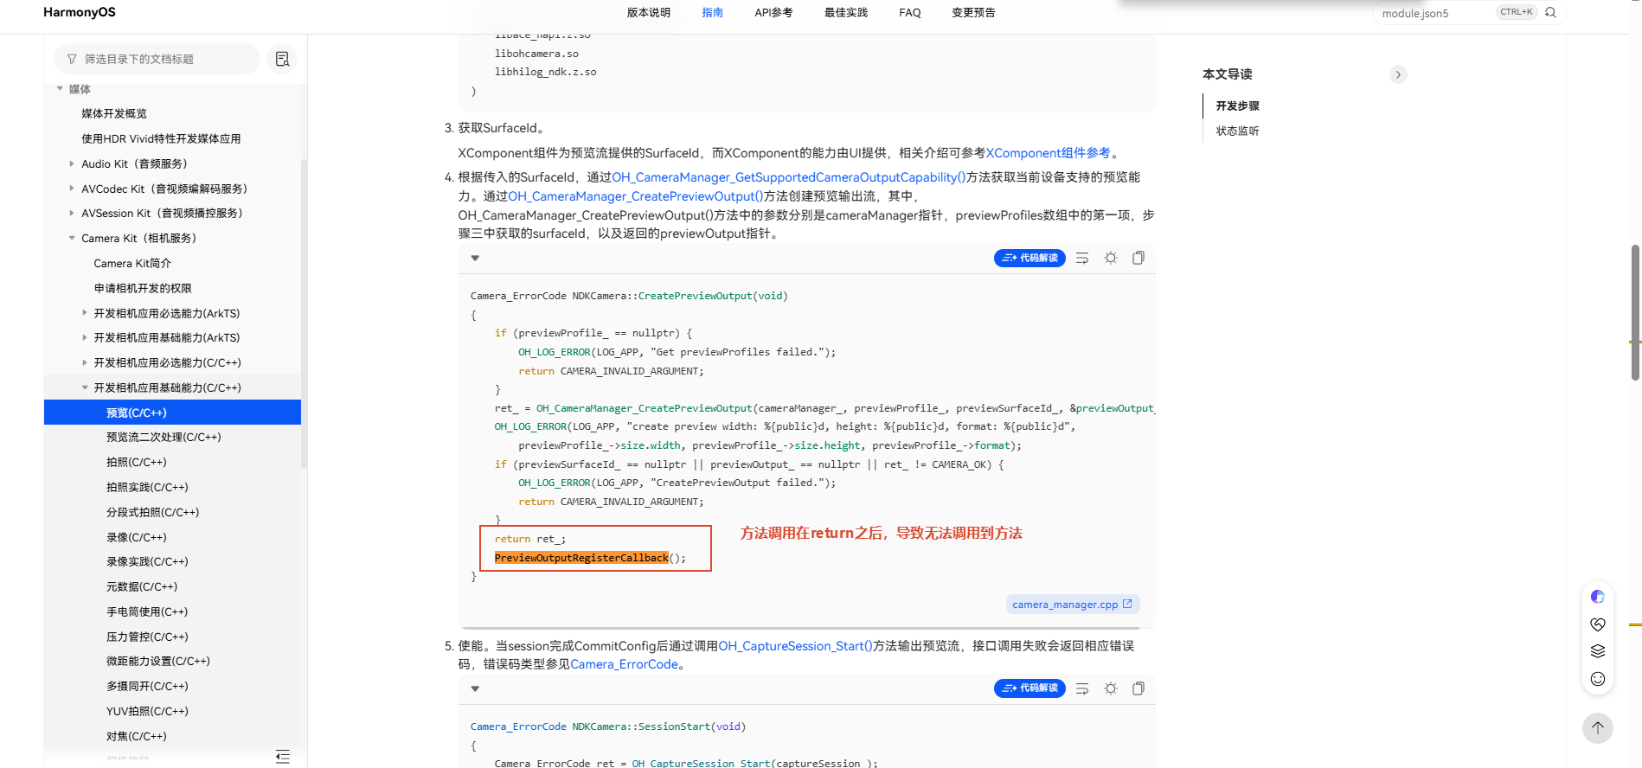Click 代码解读 button on first code block
This screenshot has height=768, width=1642.
1029,258
